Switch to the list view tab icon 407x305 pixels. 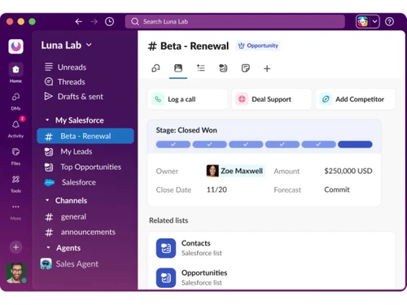point(201,68)
